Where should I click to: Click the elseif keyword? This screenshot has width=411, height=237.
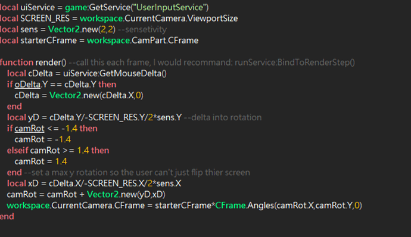click(17, 151)
